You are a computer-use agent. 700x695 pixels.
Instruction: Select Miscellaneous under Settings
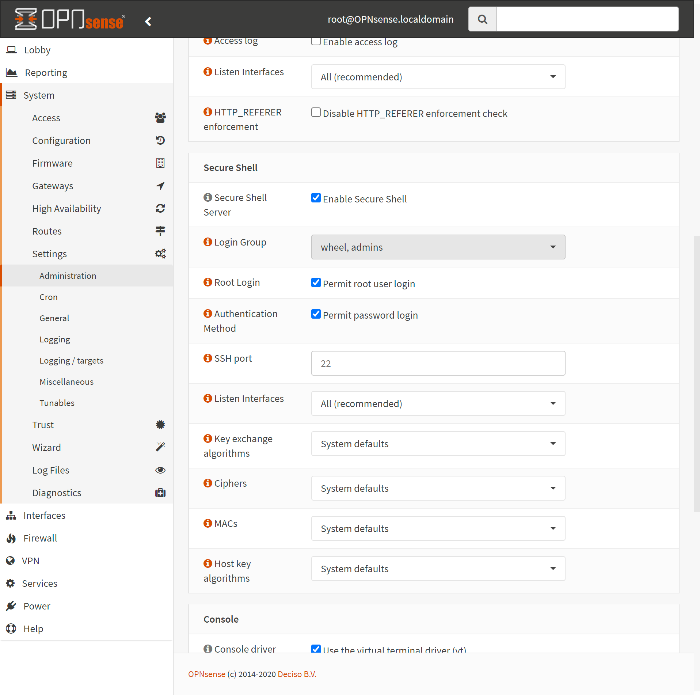(66, 381)
